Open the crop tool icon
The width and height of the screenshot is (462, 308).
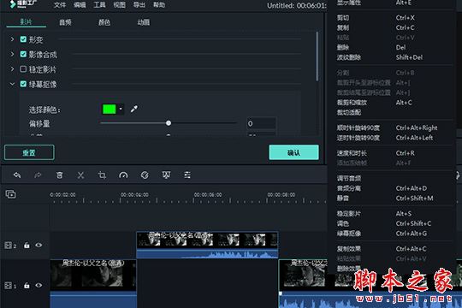[x=102, y=175]
